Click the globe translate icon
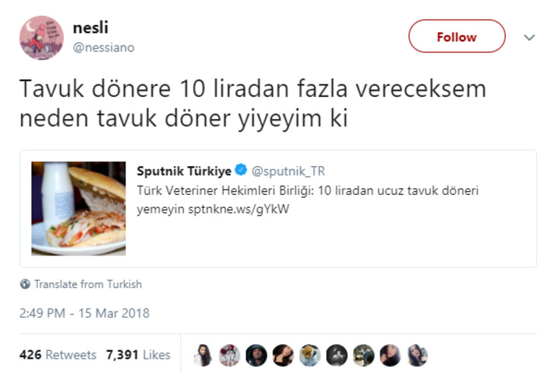The height and width of the screenshot is (373, 553). pyautogui.click(x=25, y=284)
